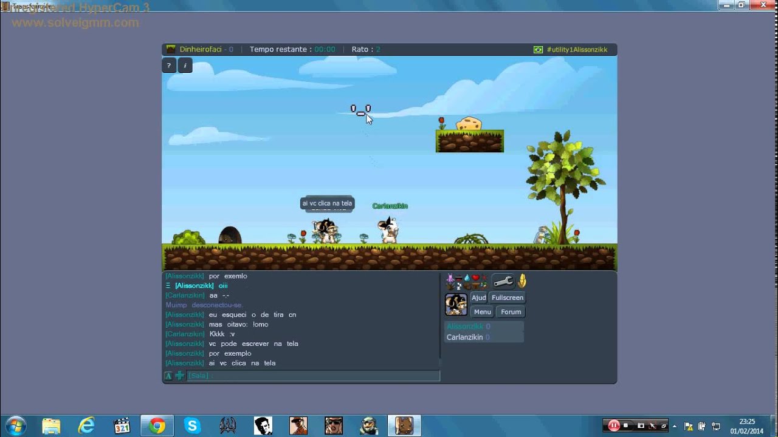This screenshot has height=437, width=778.
Task: Click the 'Dinheirofaci' map name
Action: tap(201, 50)
